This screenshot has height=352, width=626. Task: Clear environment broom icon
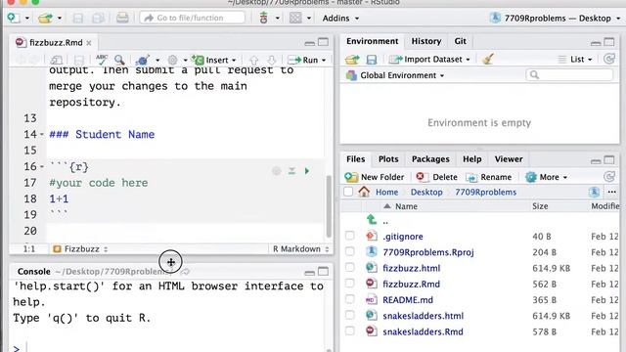tap(488, 59)
